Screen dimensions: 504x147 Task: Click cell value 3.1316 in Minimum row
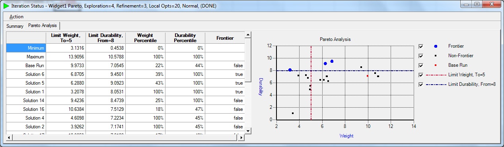[x=66, y=48]
